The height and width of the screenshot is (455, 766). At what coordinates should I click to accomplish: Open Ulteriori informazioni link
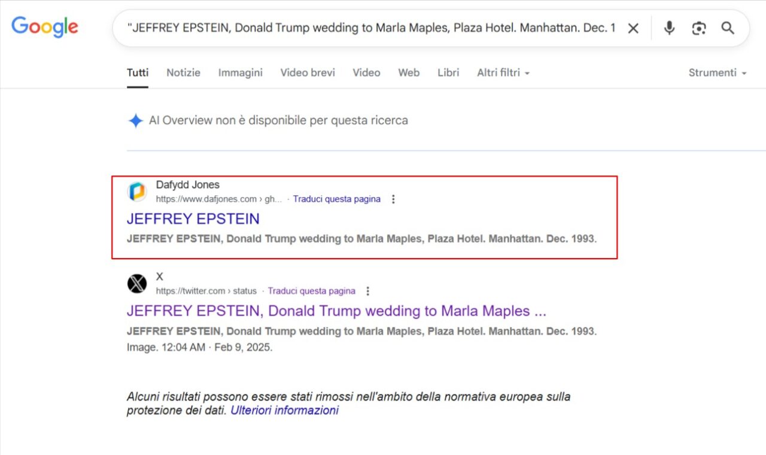pyautogui.click(x=285, y=411)
